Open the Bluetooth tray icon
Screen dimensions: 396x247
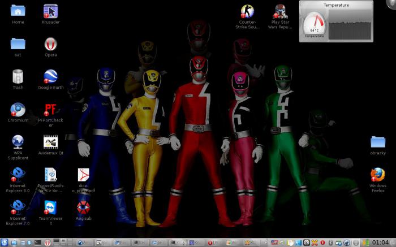click(x=330, y=242)
